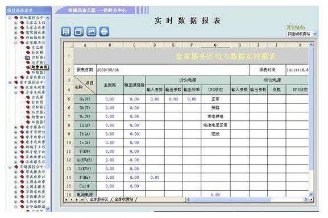
Task: Click the spreadsheet vertical scrollbar down arrow
Action: (x=311, y=194)
